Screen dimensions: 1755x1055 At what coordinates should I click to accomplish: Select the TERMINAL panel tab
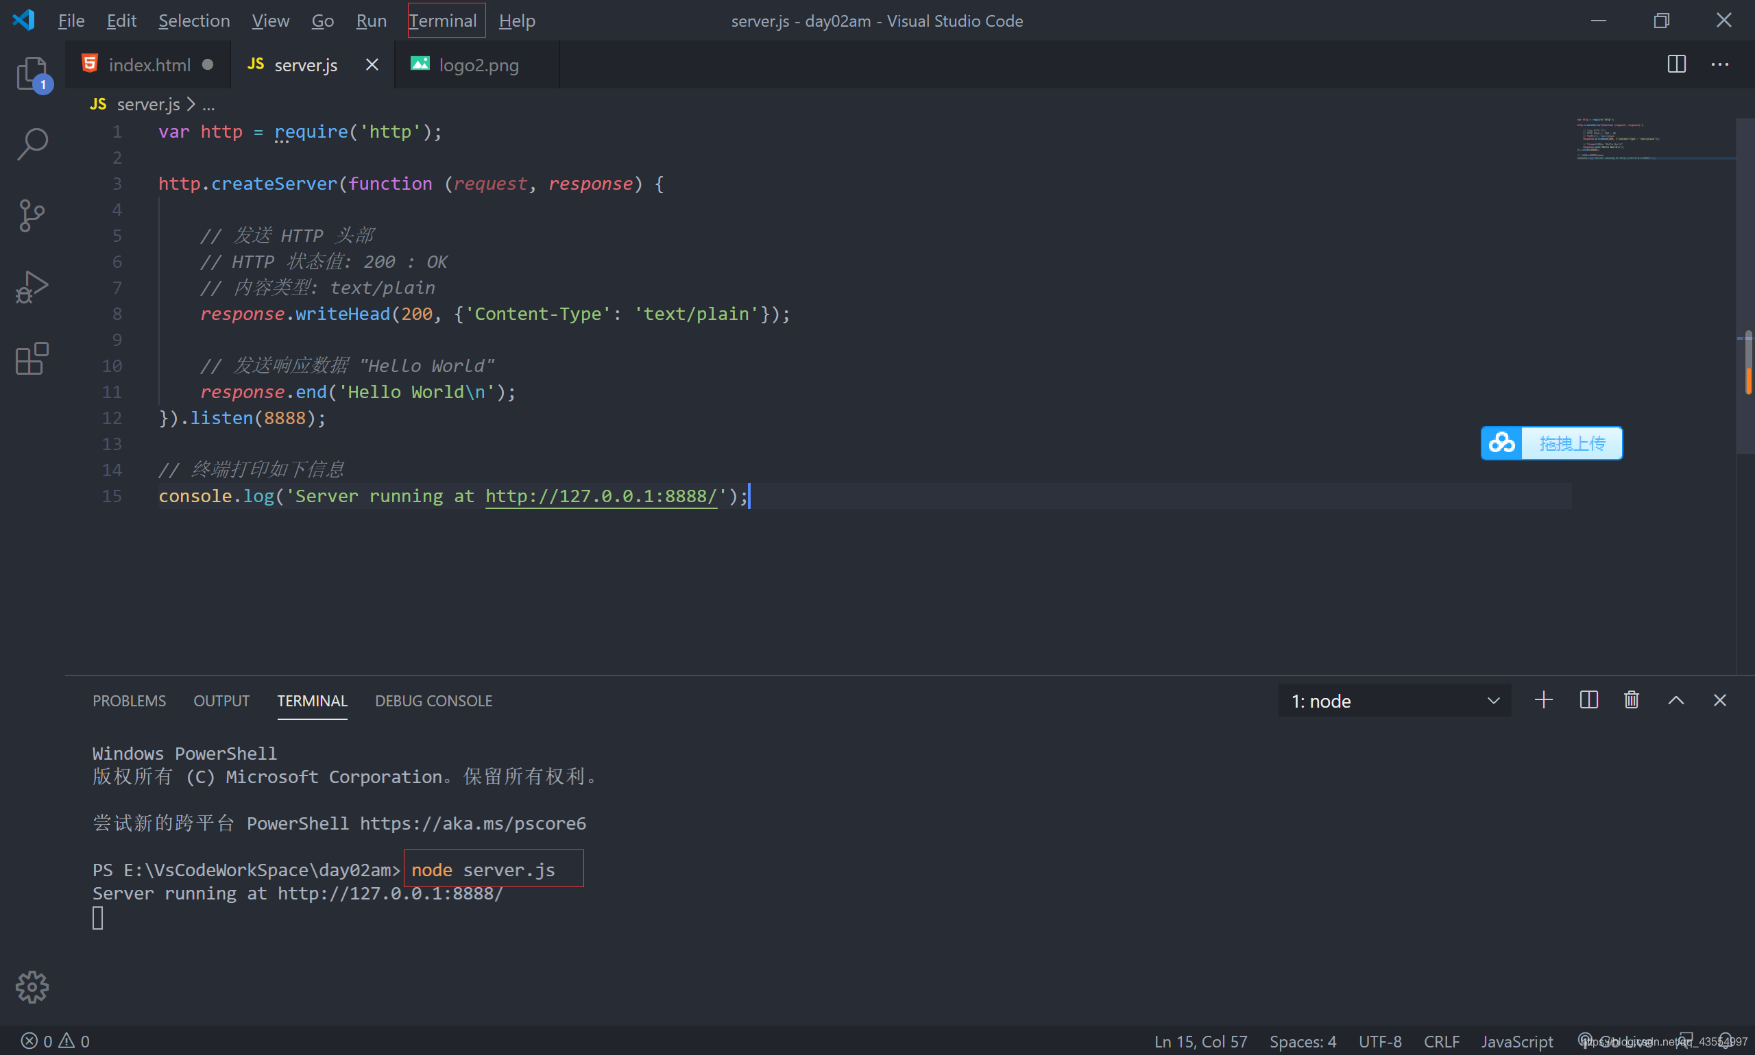pyautogui.click(x=313, y=701)
